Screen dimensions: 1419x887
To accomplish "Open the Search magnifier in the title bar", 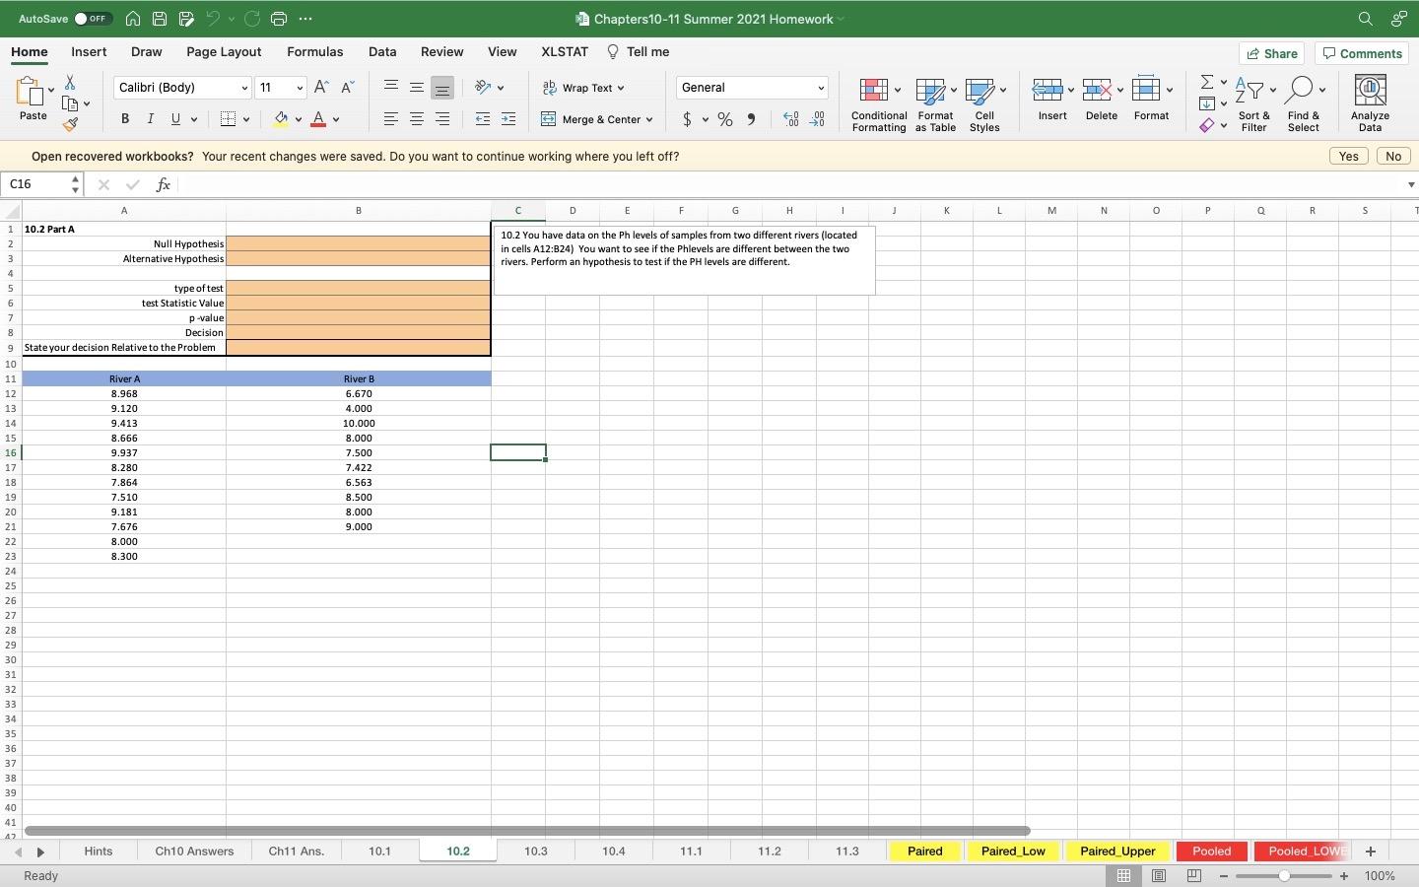I will click(x=1365, y=19).
